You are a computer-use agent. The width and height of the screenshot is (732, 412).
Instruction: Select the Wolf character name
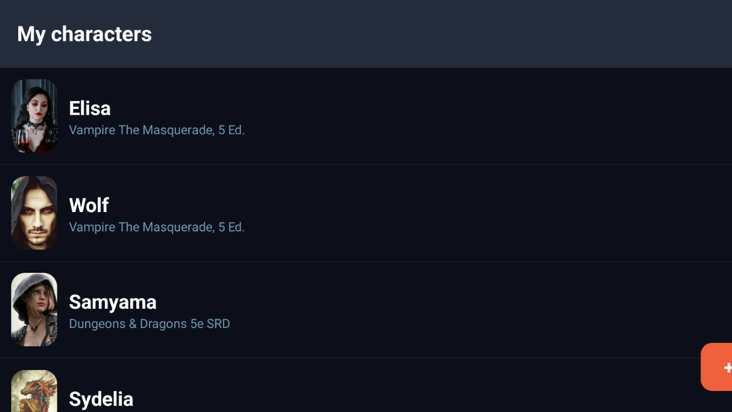[x=89, y=205]
